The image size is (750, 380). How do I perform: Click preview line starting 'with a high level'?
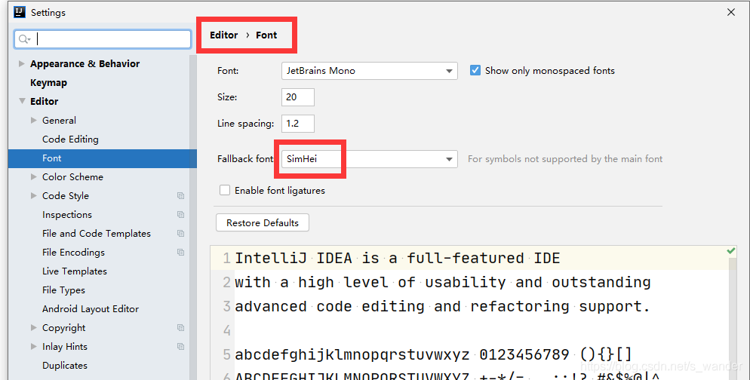coord(442,282)
